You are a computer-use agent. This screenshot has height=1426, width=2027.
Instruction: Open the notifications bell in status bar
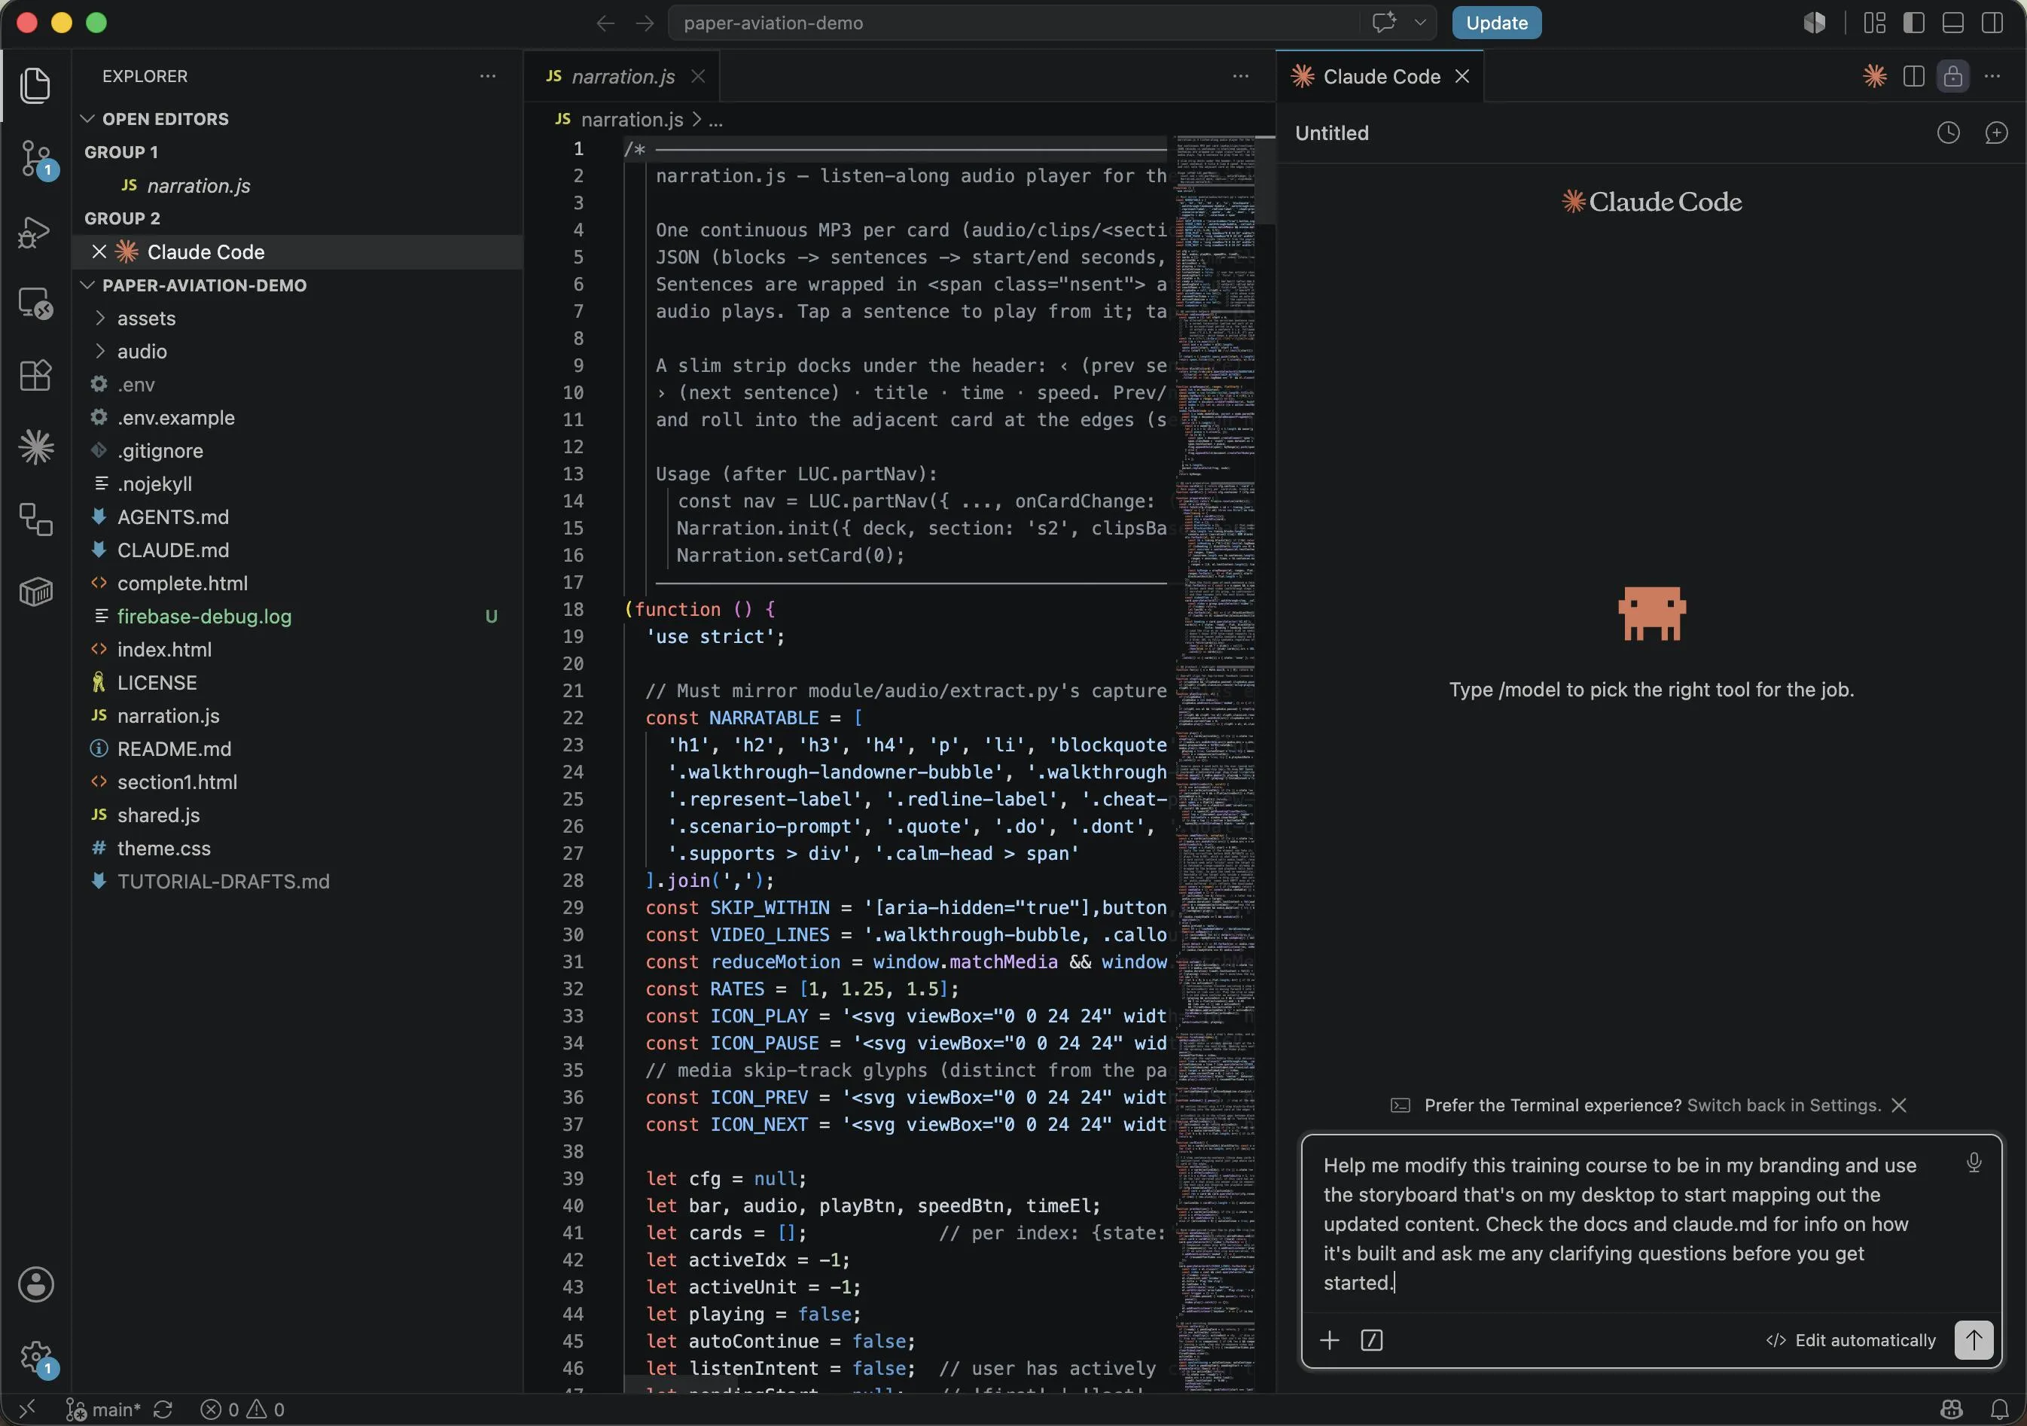click(x=2000, y=1409)
